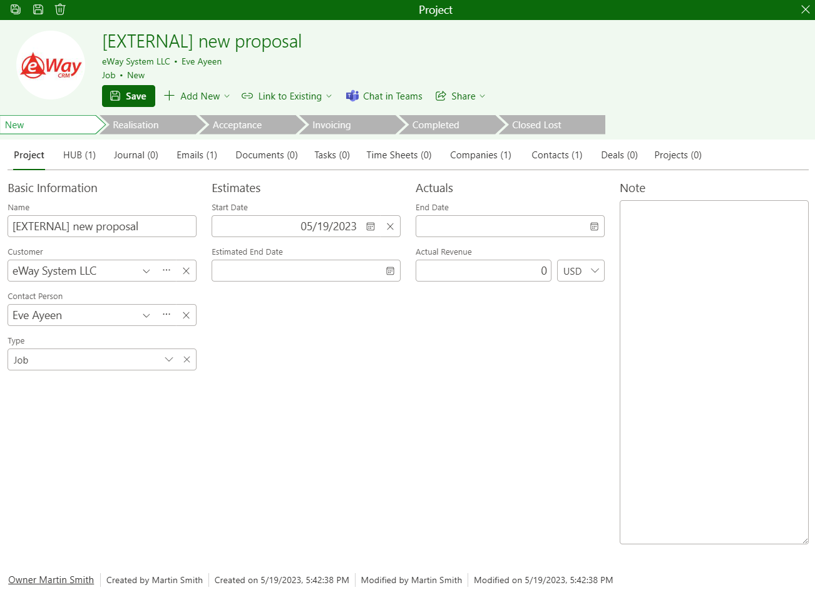
Task: Open the Contacts (1) tab
Action: click(x=557, y=155)
